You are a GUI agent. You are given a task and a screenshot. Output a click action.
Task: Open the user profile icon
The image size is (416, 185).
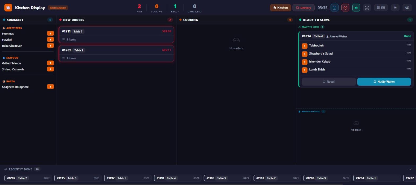point(407,8)
